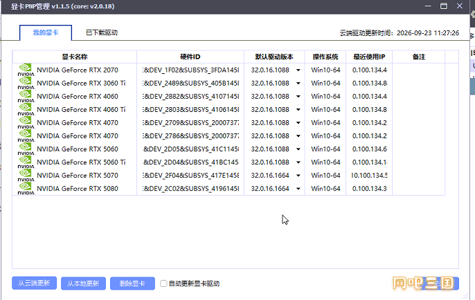Screen dimensions: 475x300
Task: Maximize the 显卡PNP管理 window
Action: (x=443, y=6)
